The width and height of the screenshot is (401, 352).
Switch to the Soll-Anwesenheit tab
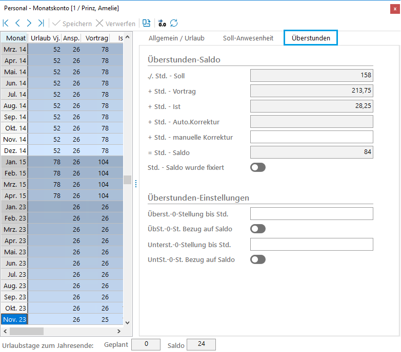[x=248, y=38]
